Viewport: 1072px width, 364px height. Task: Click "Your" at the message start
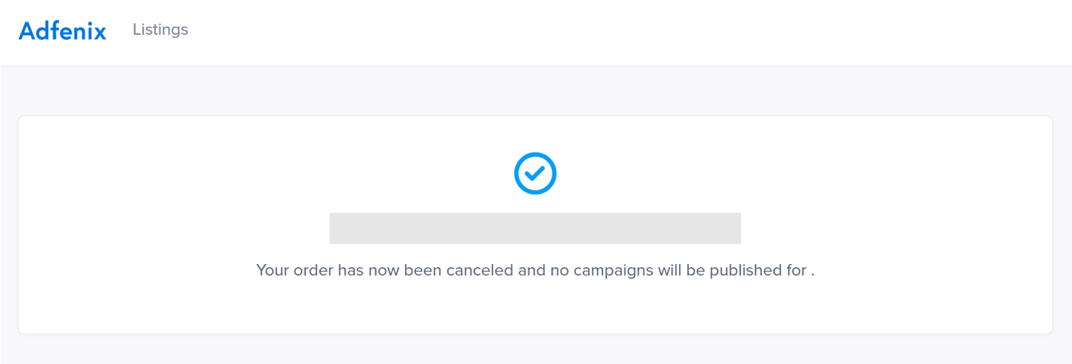click(x=272, y=270)
